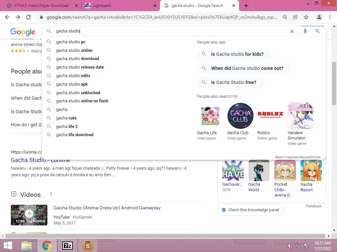
Task: Select suggestion gacha studio pc
Action: click(71, 42)
